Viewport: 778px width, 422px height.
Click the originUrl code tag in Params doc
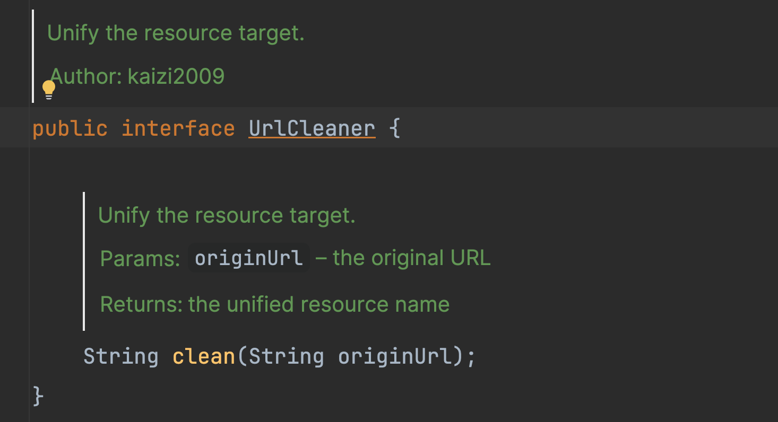point(248,258)
